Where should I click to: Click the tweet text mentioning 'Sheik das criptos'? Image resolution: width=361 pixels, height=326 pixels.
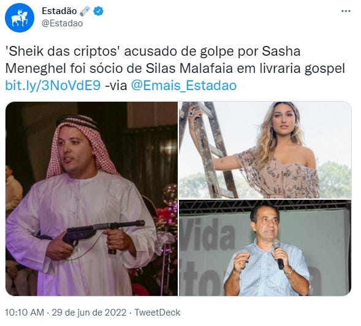coord(175,69)
